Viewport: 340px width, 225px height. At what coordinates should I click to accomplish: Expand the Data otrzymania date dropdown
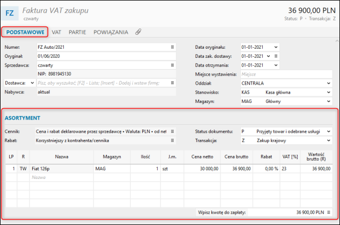point(276,65)
